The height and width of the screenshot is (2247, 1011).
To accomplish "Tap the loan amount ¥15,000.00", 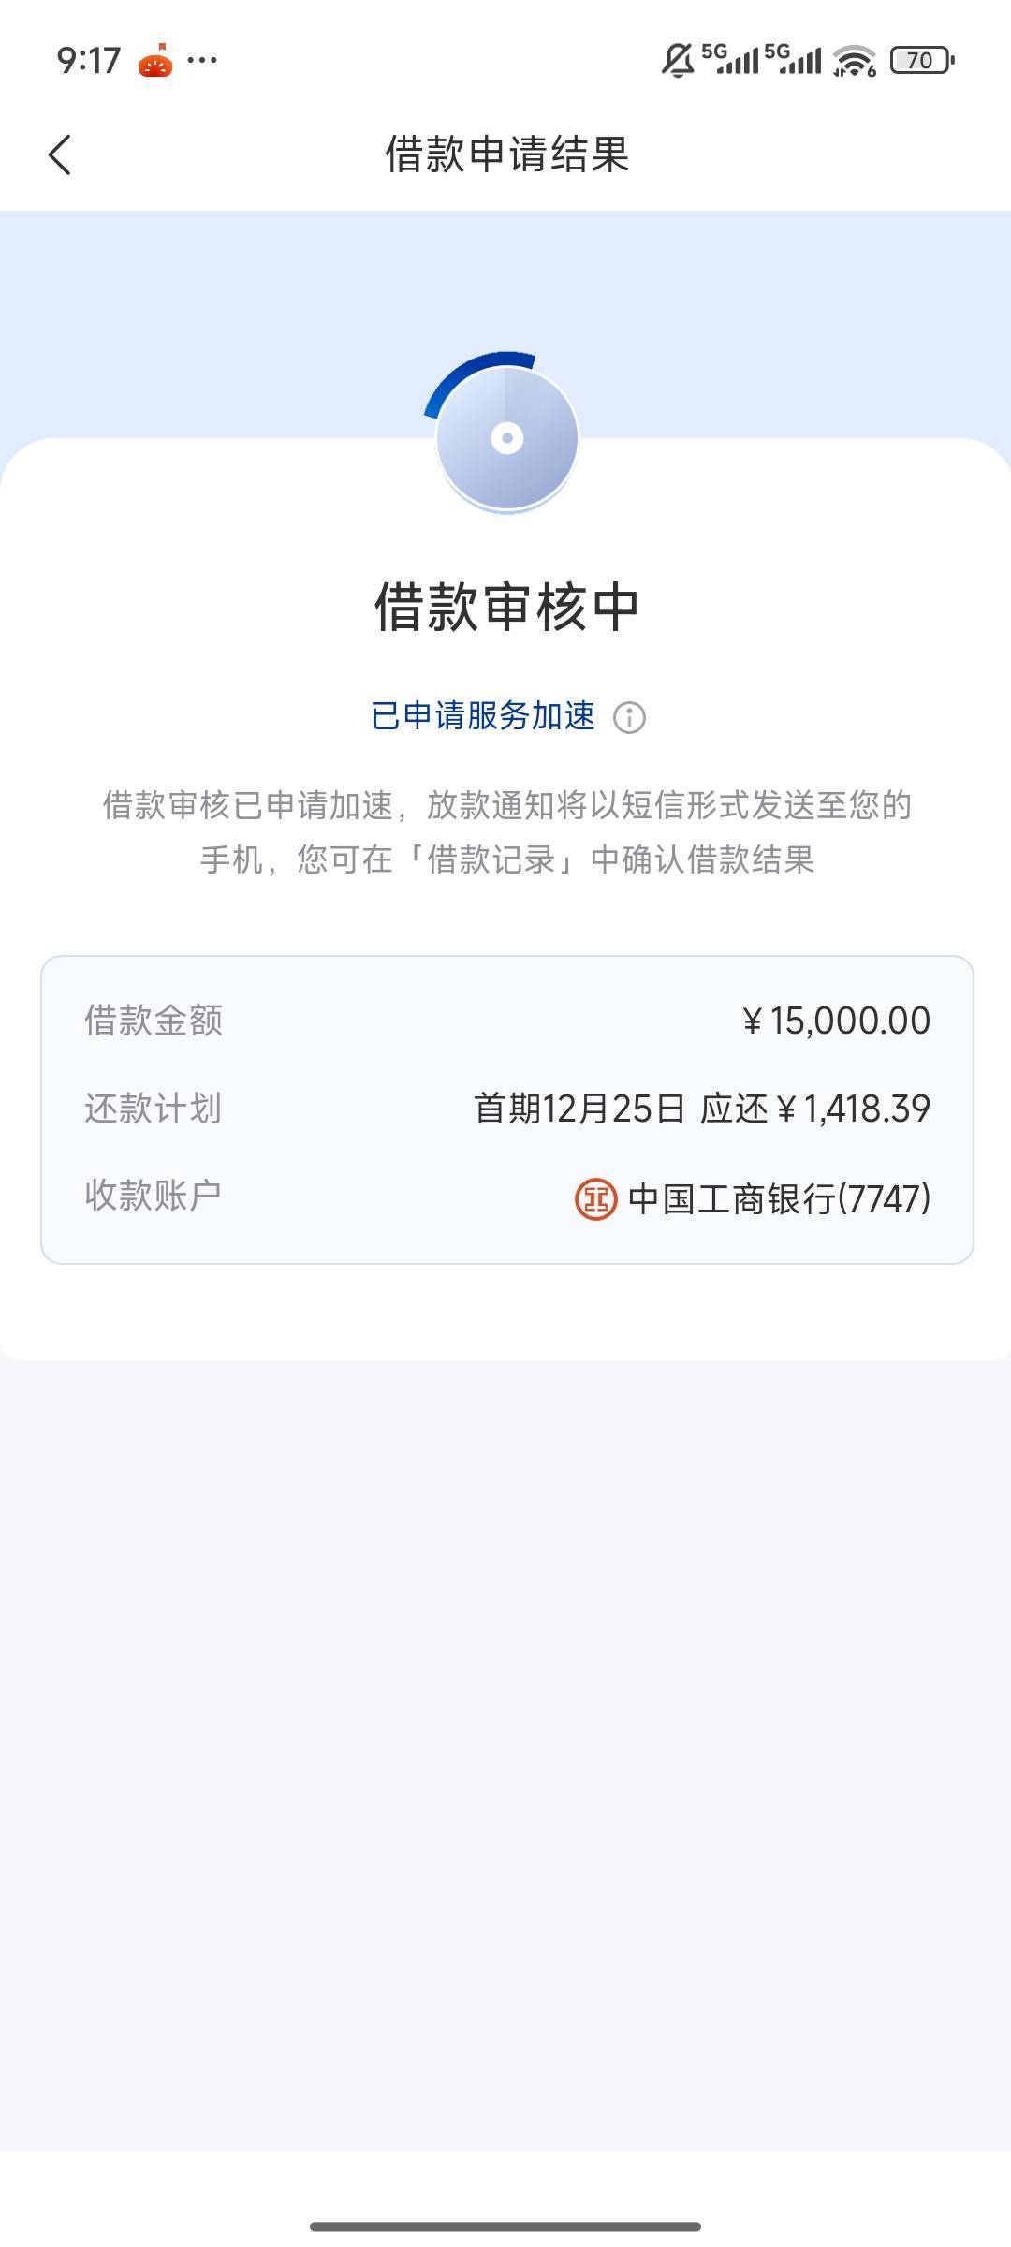I will (x=836, y=1021).
